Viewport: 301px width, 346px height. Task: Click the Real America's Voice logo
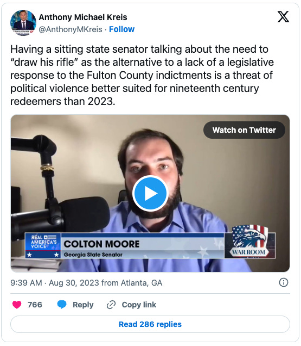point(43,245)
